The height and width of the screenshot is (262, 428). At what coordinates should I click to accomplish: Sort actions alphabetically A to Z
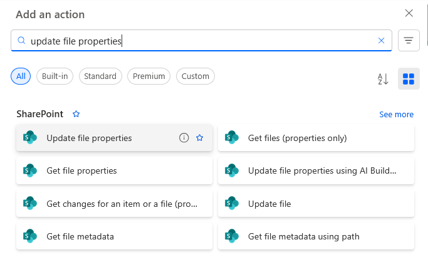(383, 79)
